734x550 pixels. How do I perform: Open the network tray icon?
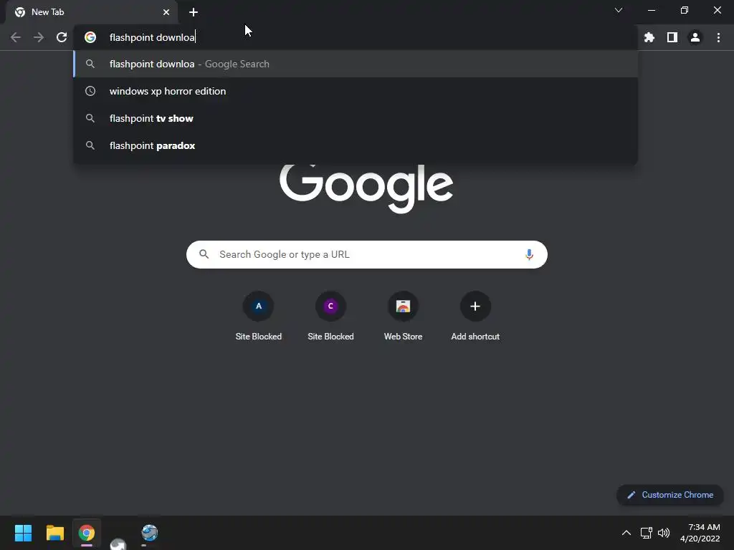[646, 533]
